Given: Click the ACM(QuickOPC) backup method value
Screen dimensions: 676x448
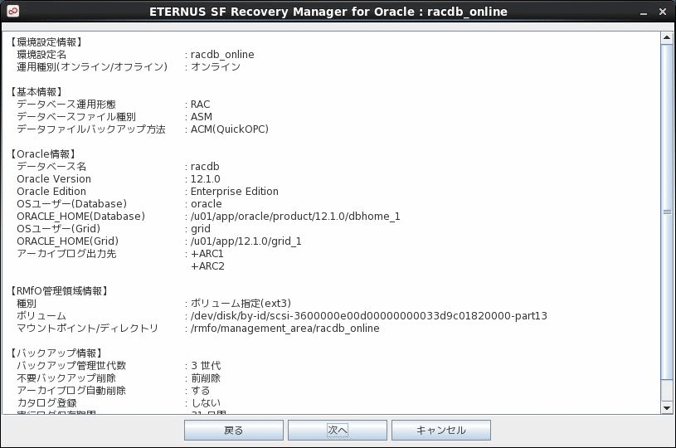Looking at the screenshot, I should (x=230, y=129).
